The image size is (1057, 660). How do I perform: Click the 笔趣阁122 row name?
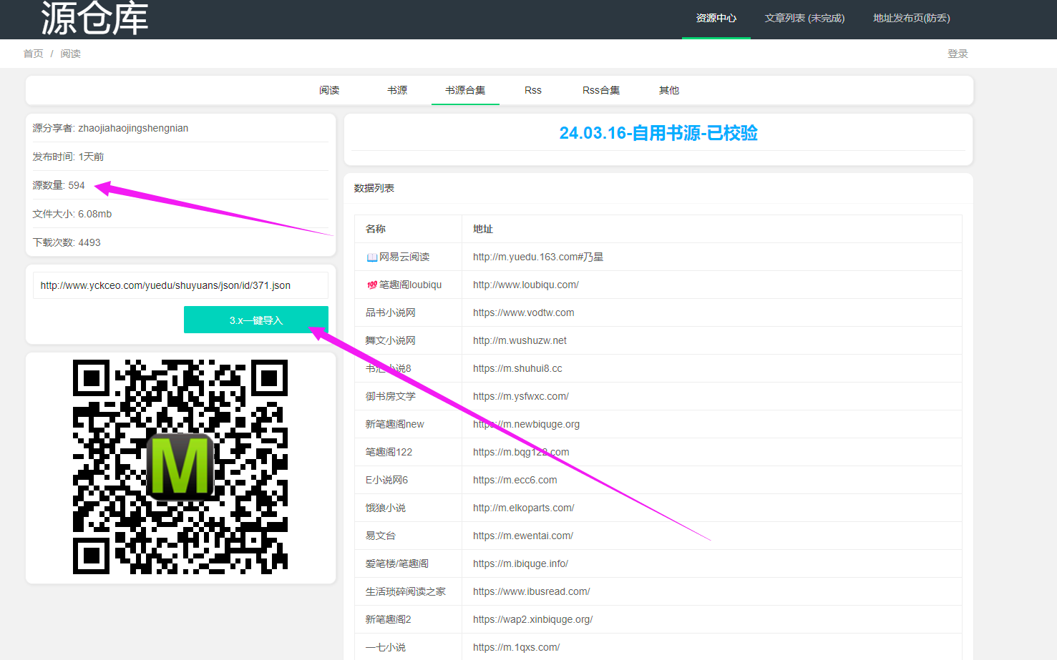click(x=389, y=452)
